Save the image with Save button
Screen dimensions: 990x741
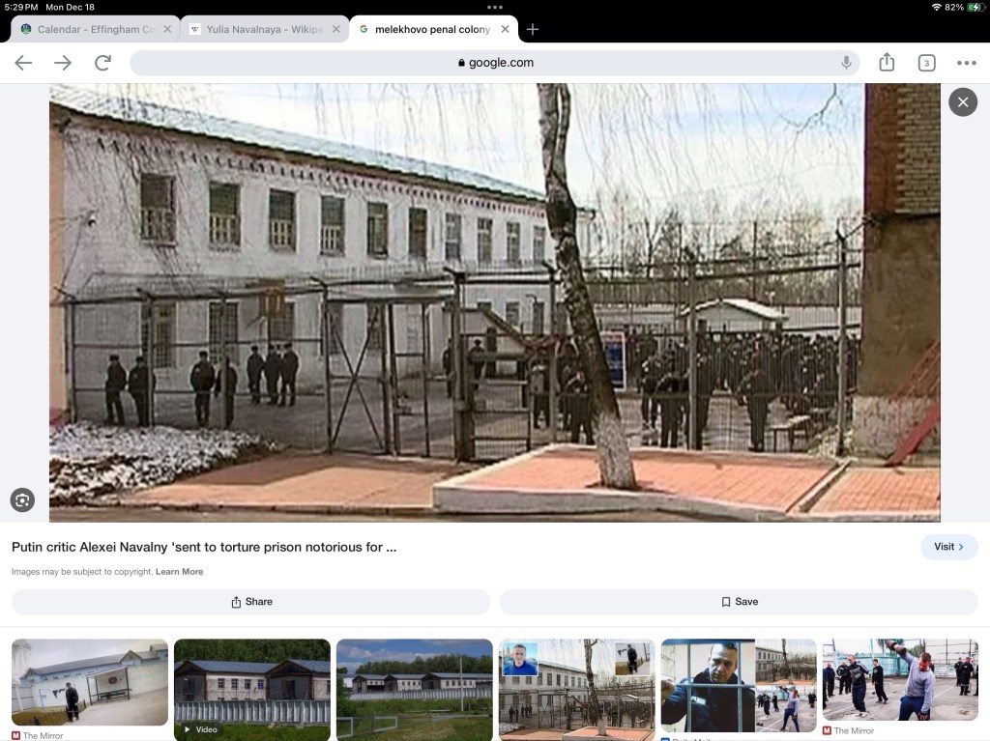point(740,601)
